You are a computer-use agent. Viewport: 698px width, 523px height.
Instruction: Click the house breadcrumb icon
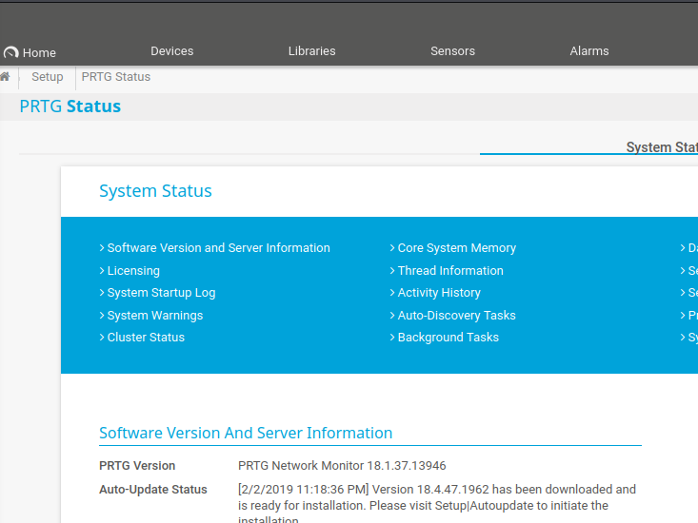click(5, 77)
